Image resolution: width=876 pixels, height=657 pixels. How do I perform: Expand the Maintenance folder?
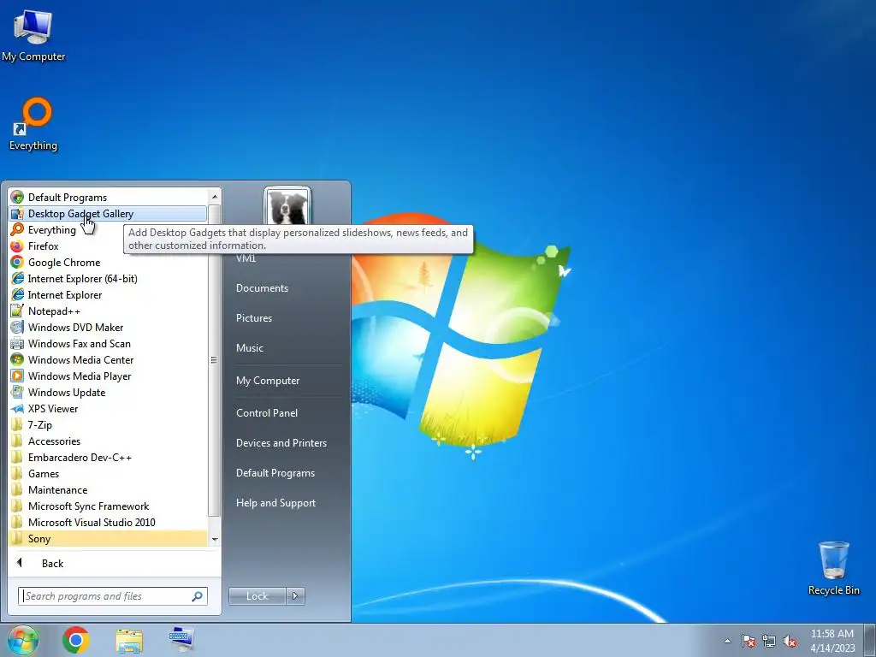pos(107,489)
